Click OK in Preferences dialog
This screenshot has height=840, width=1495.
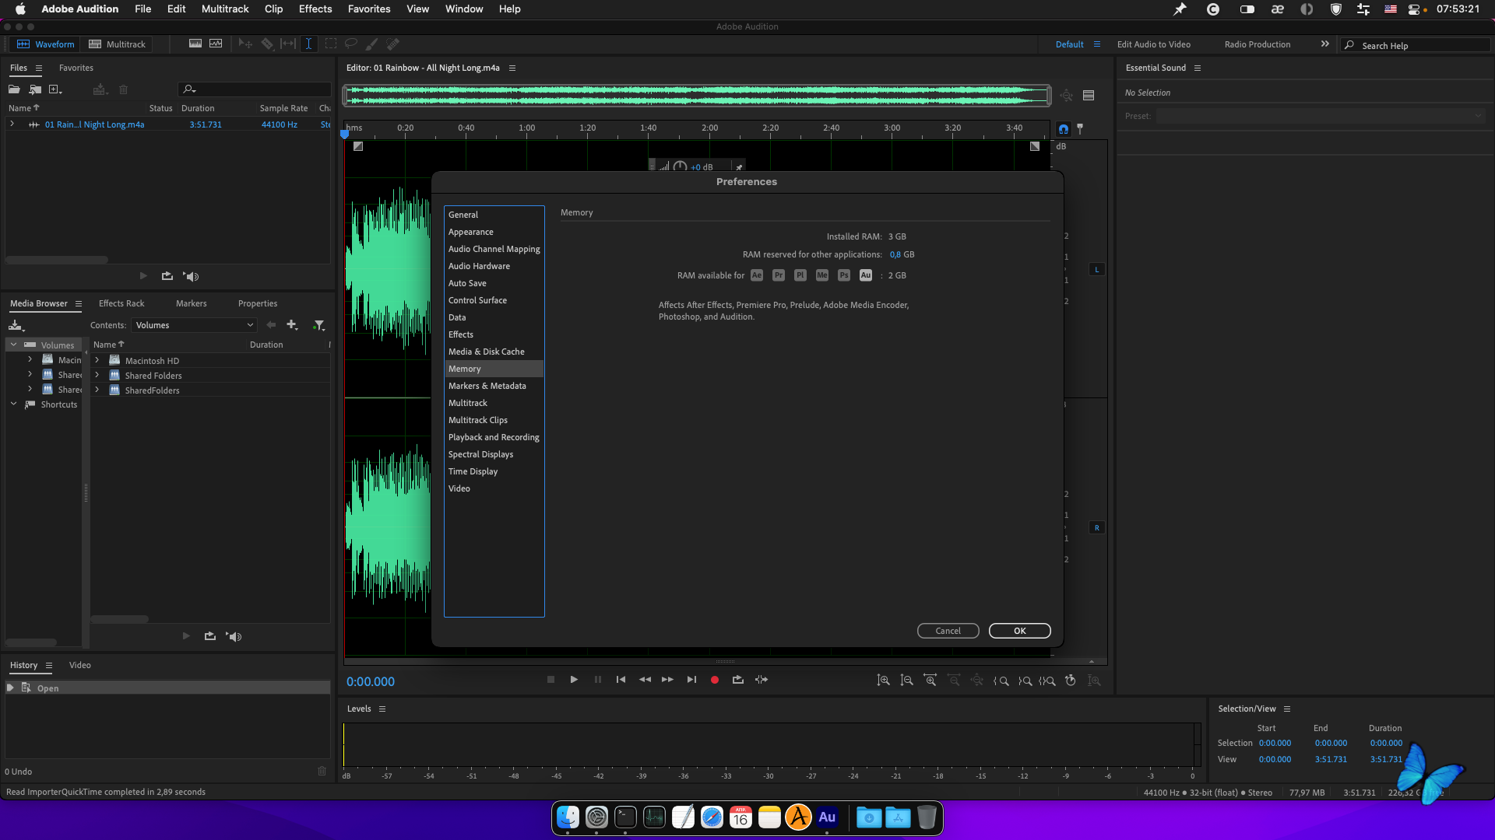pyautogui.click(x=1019, y=631)
